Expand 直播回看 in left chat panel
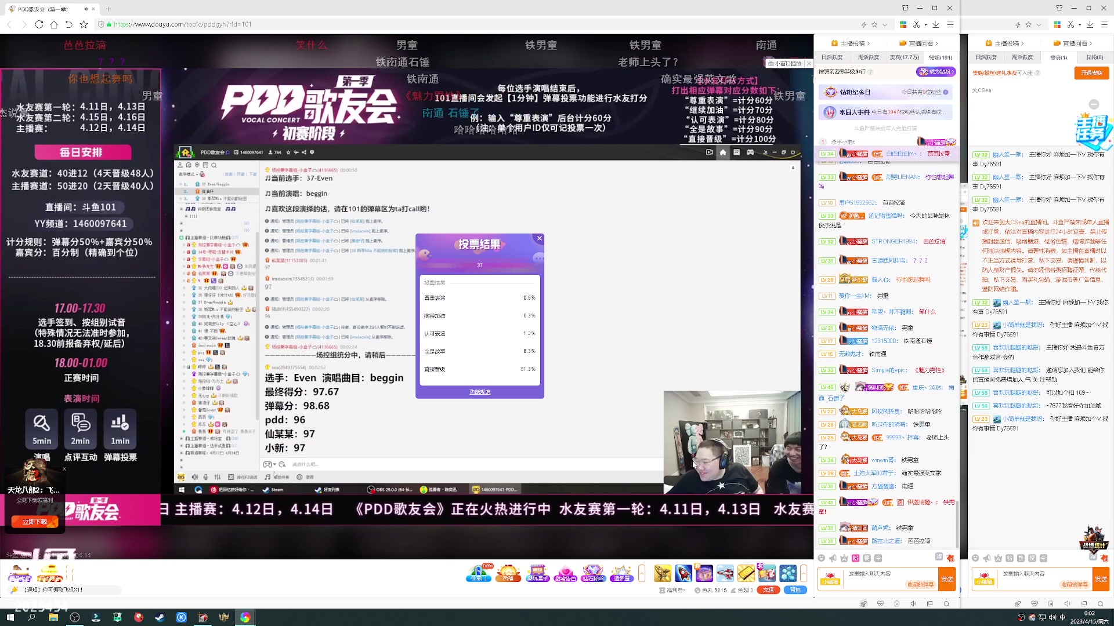 tap(918, 43)
